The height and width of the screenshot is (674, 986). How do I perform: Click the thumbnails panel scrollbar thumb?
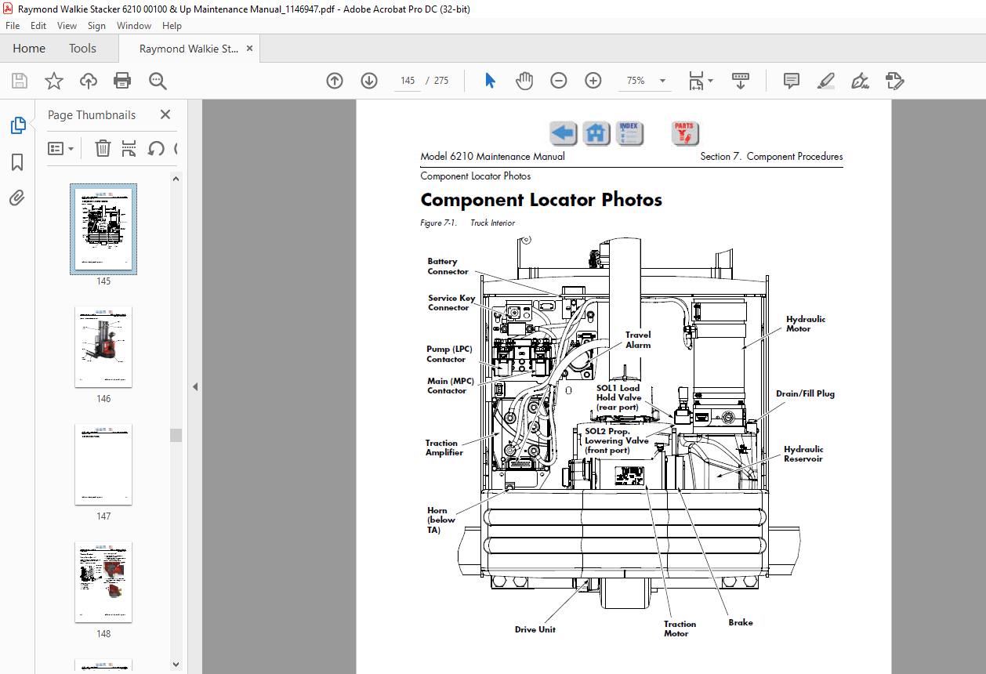pos(176,435)
